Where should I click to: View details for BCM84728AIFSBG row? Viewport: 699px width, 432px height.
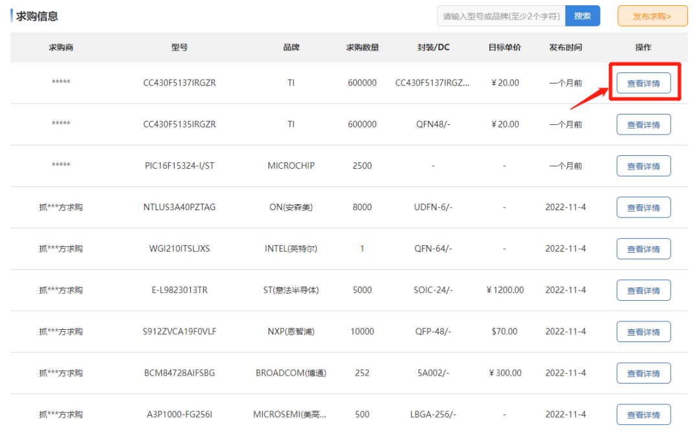pos(643,373)
